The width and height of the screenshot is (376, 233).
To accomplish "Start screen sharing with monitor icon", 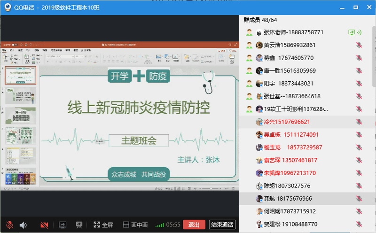I will pyautogui.click(x=63, y=225).
